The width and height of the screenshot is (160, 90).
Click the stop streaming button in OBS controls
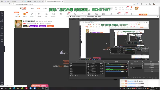pyautogui.click(x=152, y=64)
